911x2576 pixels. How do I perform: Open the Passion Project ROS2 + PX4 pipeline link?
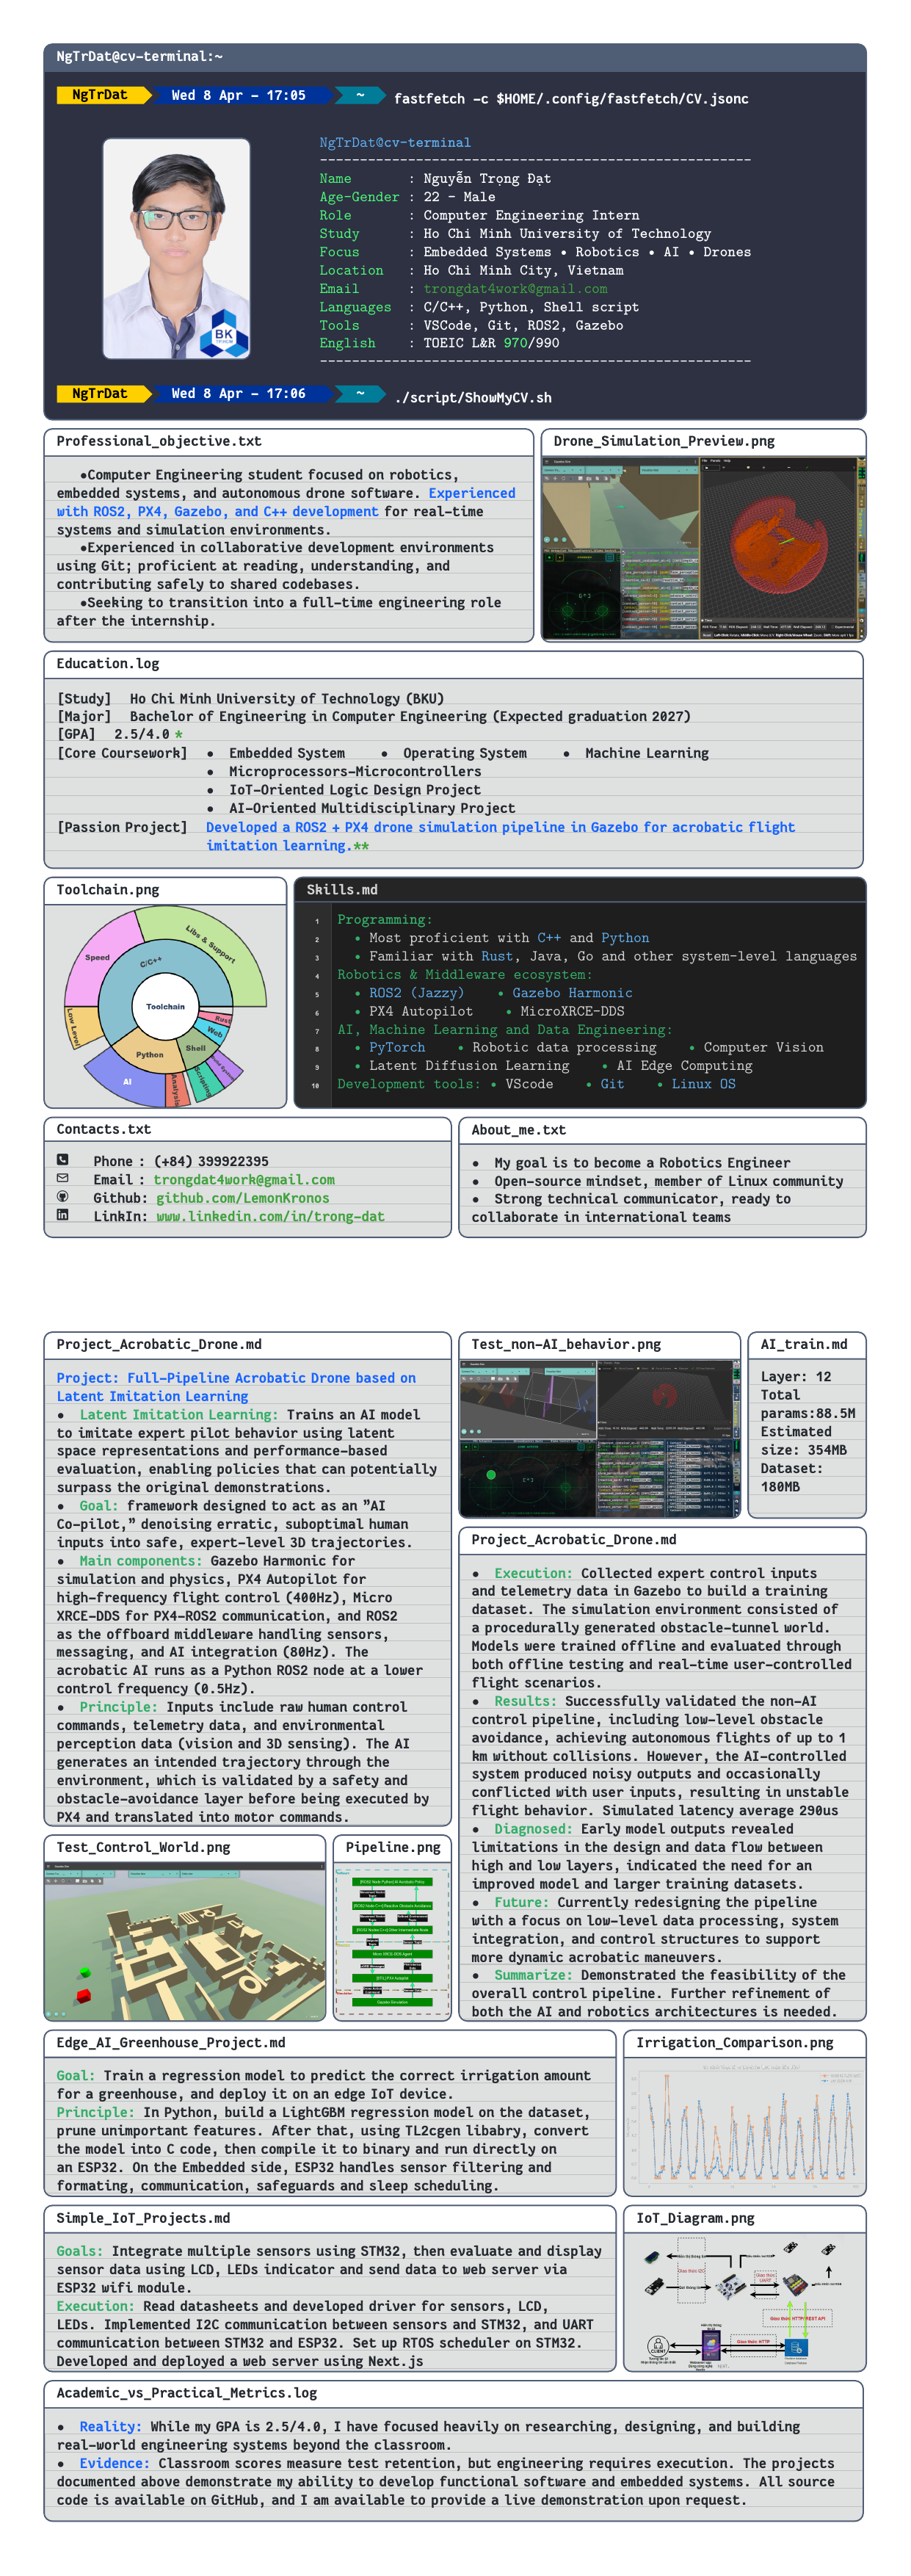click(500, 836)
